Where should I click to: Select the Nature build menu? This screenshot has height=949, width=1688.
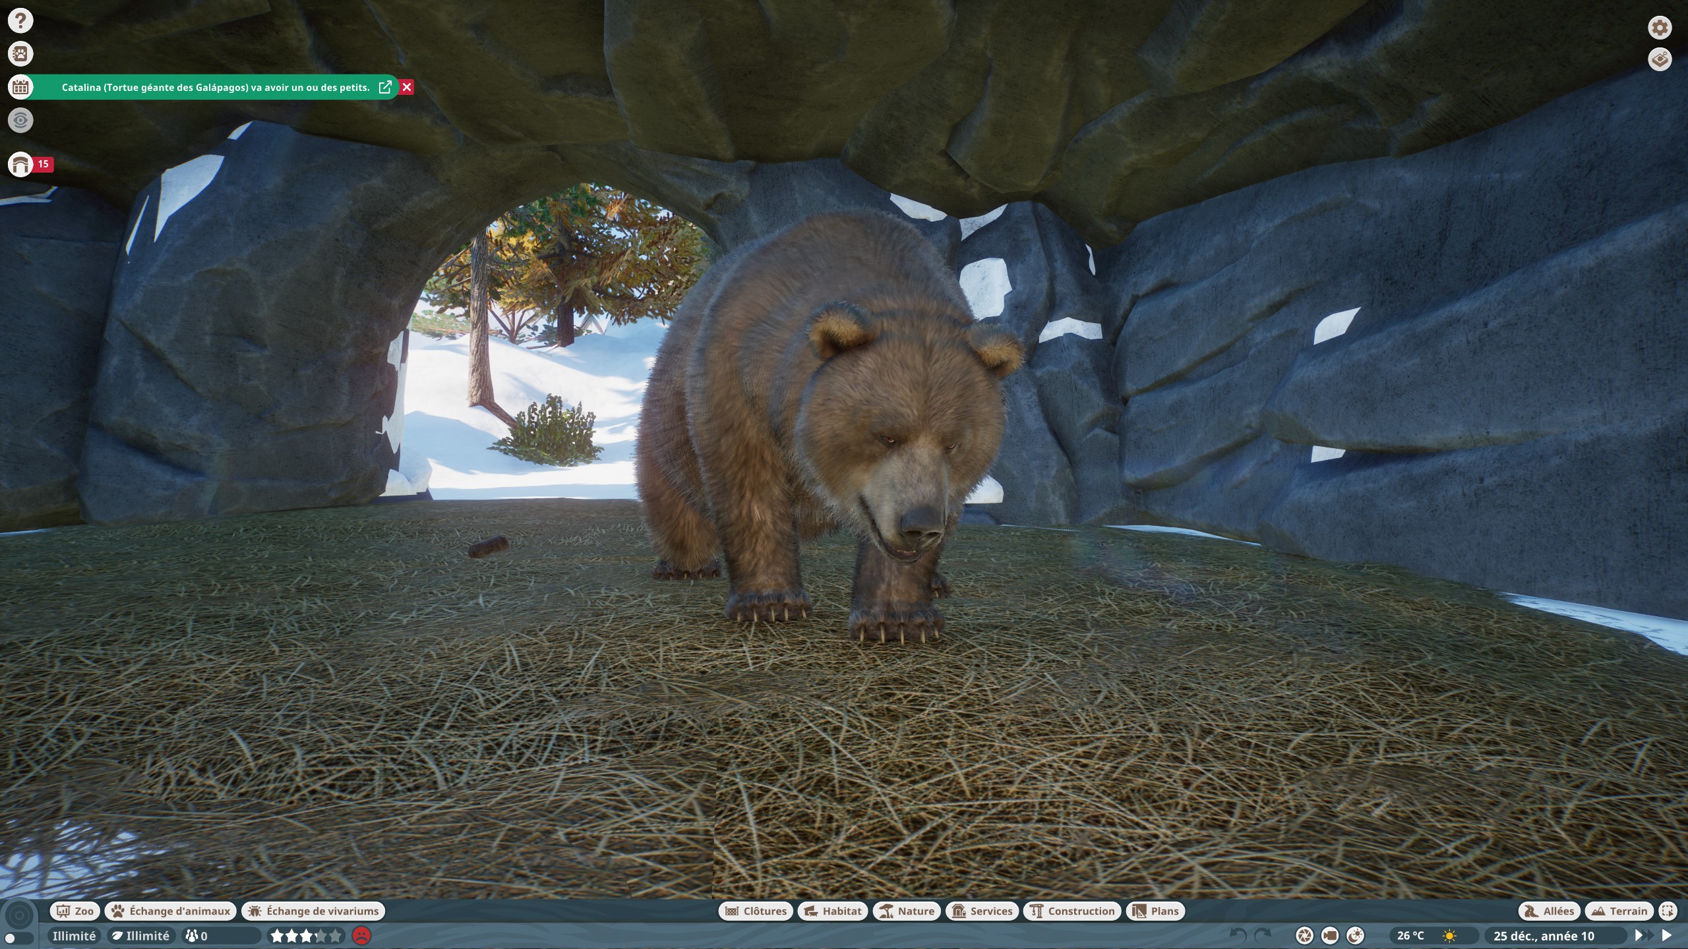coord(907,911)
